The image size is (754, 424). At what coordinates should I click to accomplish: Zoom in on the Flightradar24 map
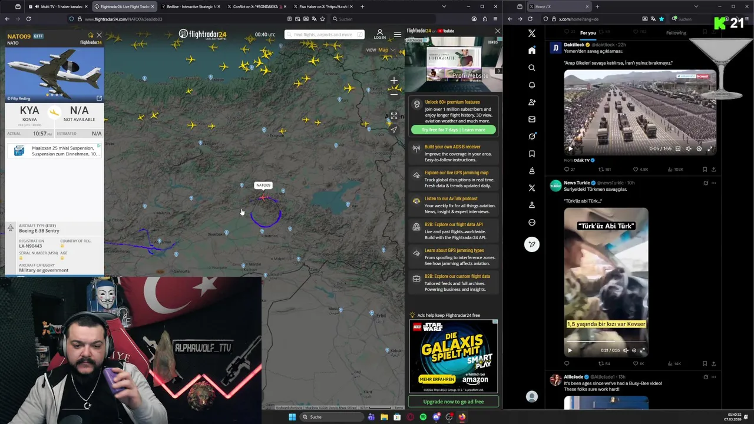pyautogui.click(x=394, y=81)
